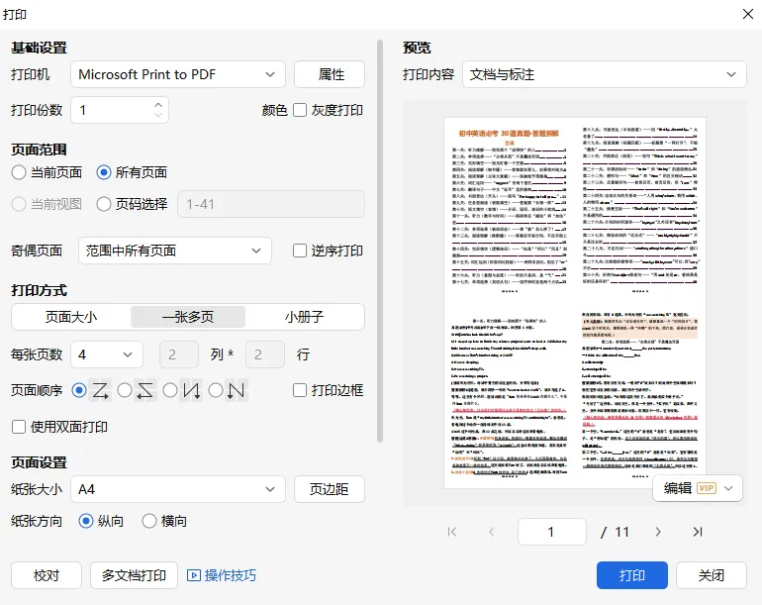Go to previous preview page
This screenshot has width=762, height=605.
pos(491,532)
